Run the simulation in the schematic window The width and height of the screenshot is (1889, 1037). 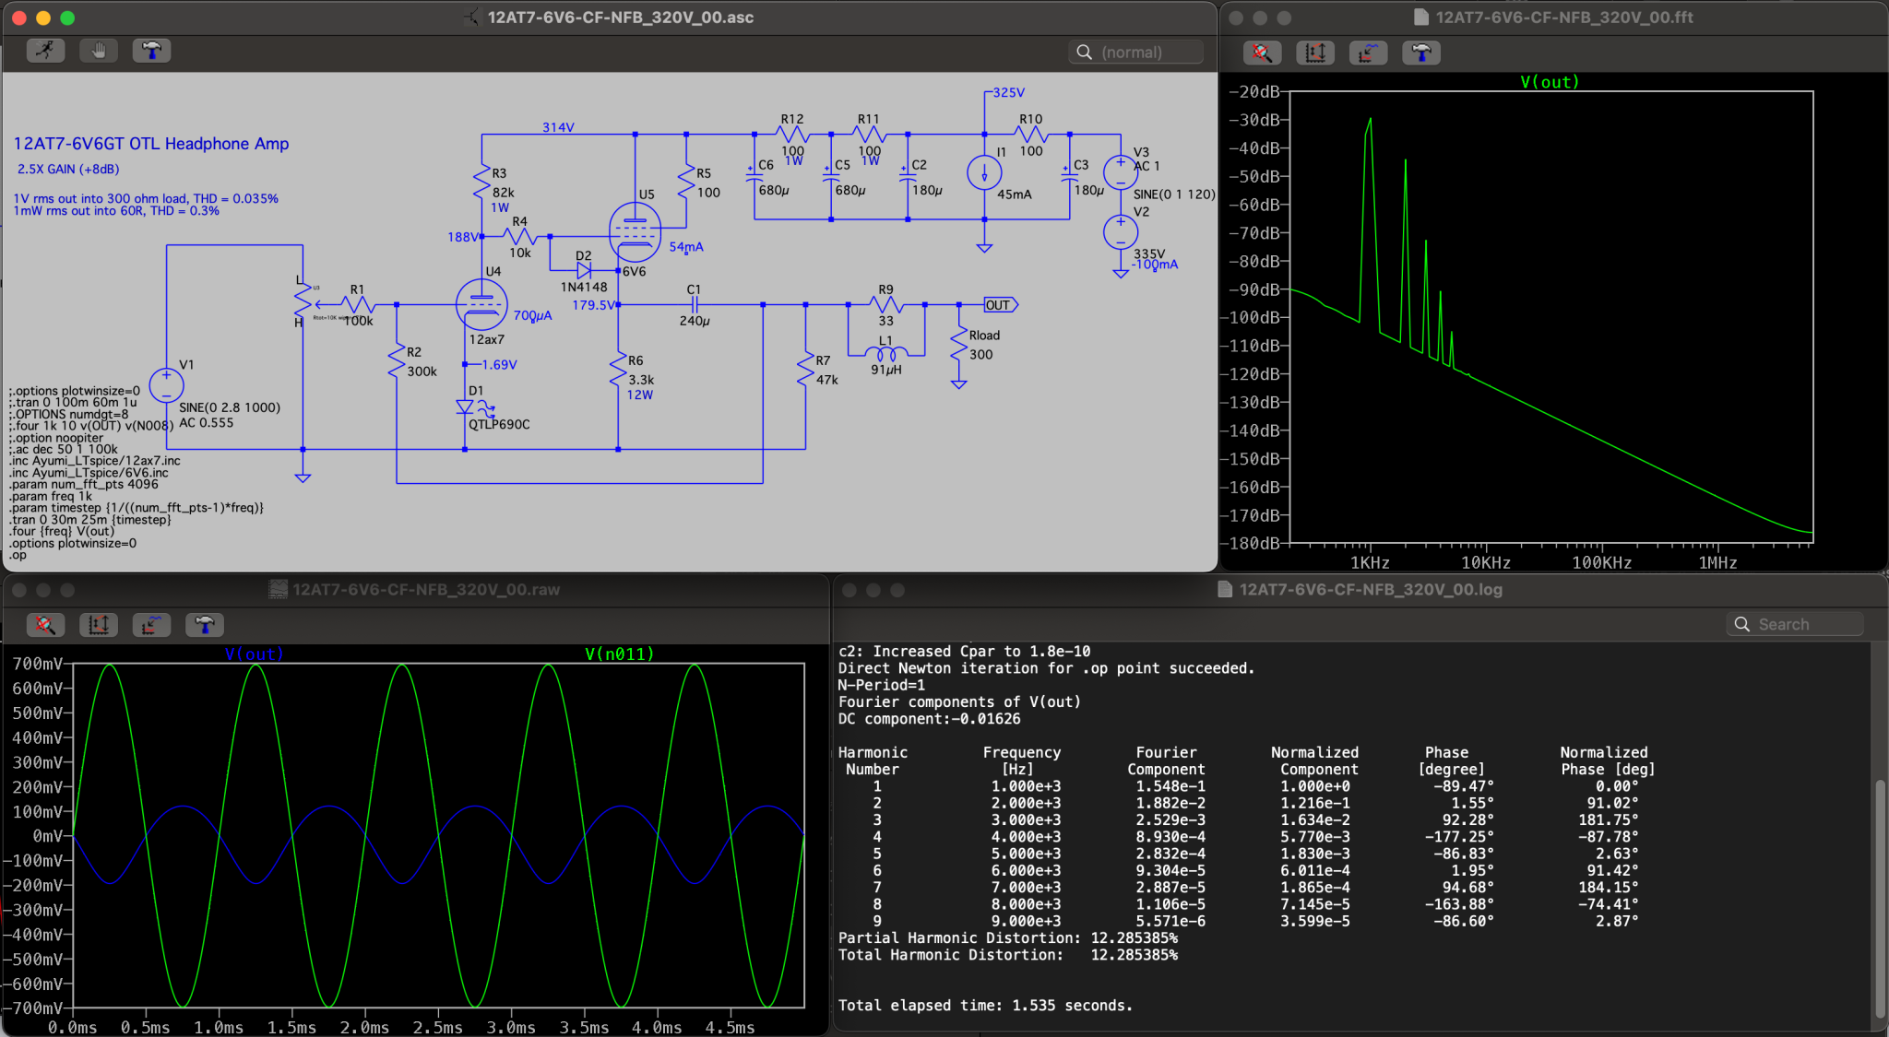pyautogui.click(x=45, y=51)
